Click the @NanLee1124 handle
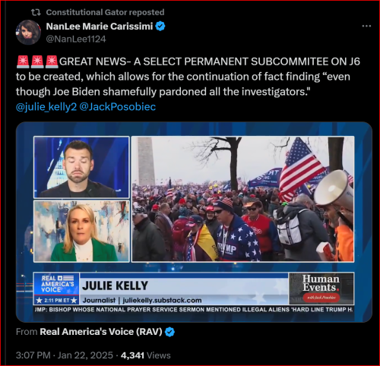Screen dimensions: 380x366 [x=76, y=39]
